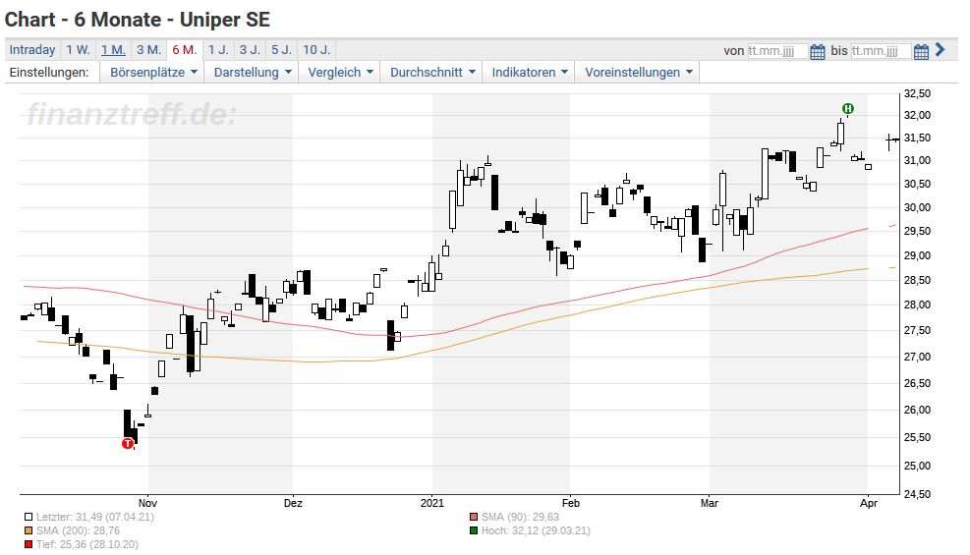This screenshot has height=555, width=970.
Task: Expand the Vergleich dropdown
Action: click(340, 73)
